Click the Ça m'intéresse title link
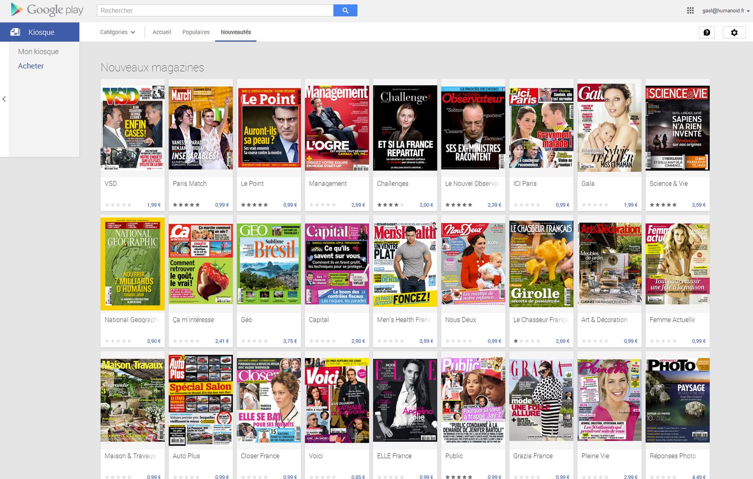 pyautogui.click(x=193, y=319)
